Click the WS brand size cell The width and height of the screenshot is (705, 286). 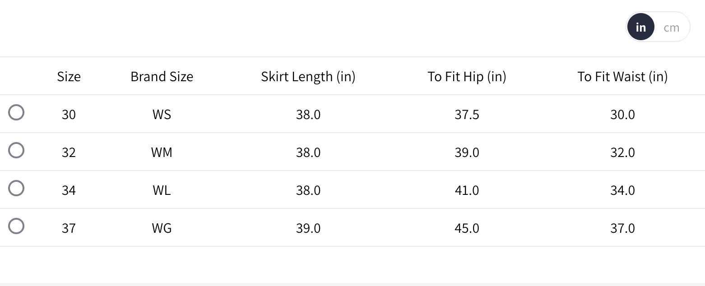162,115
